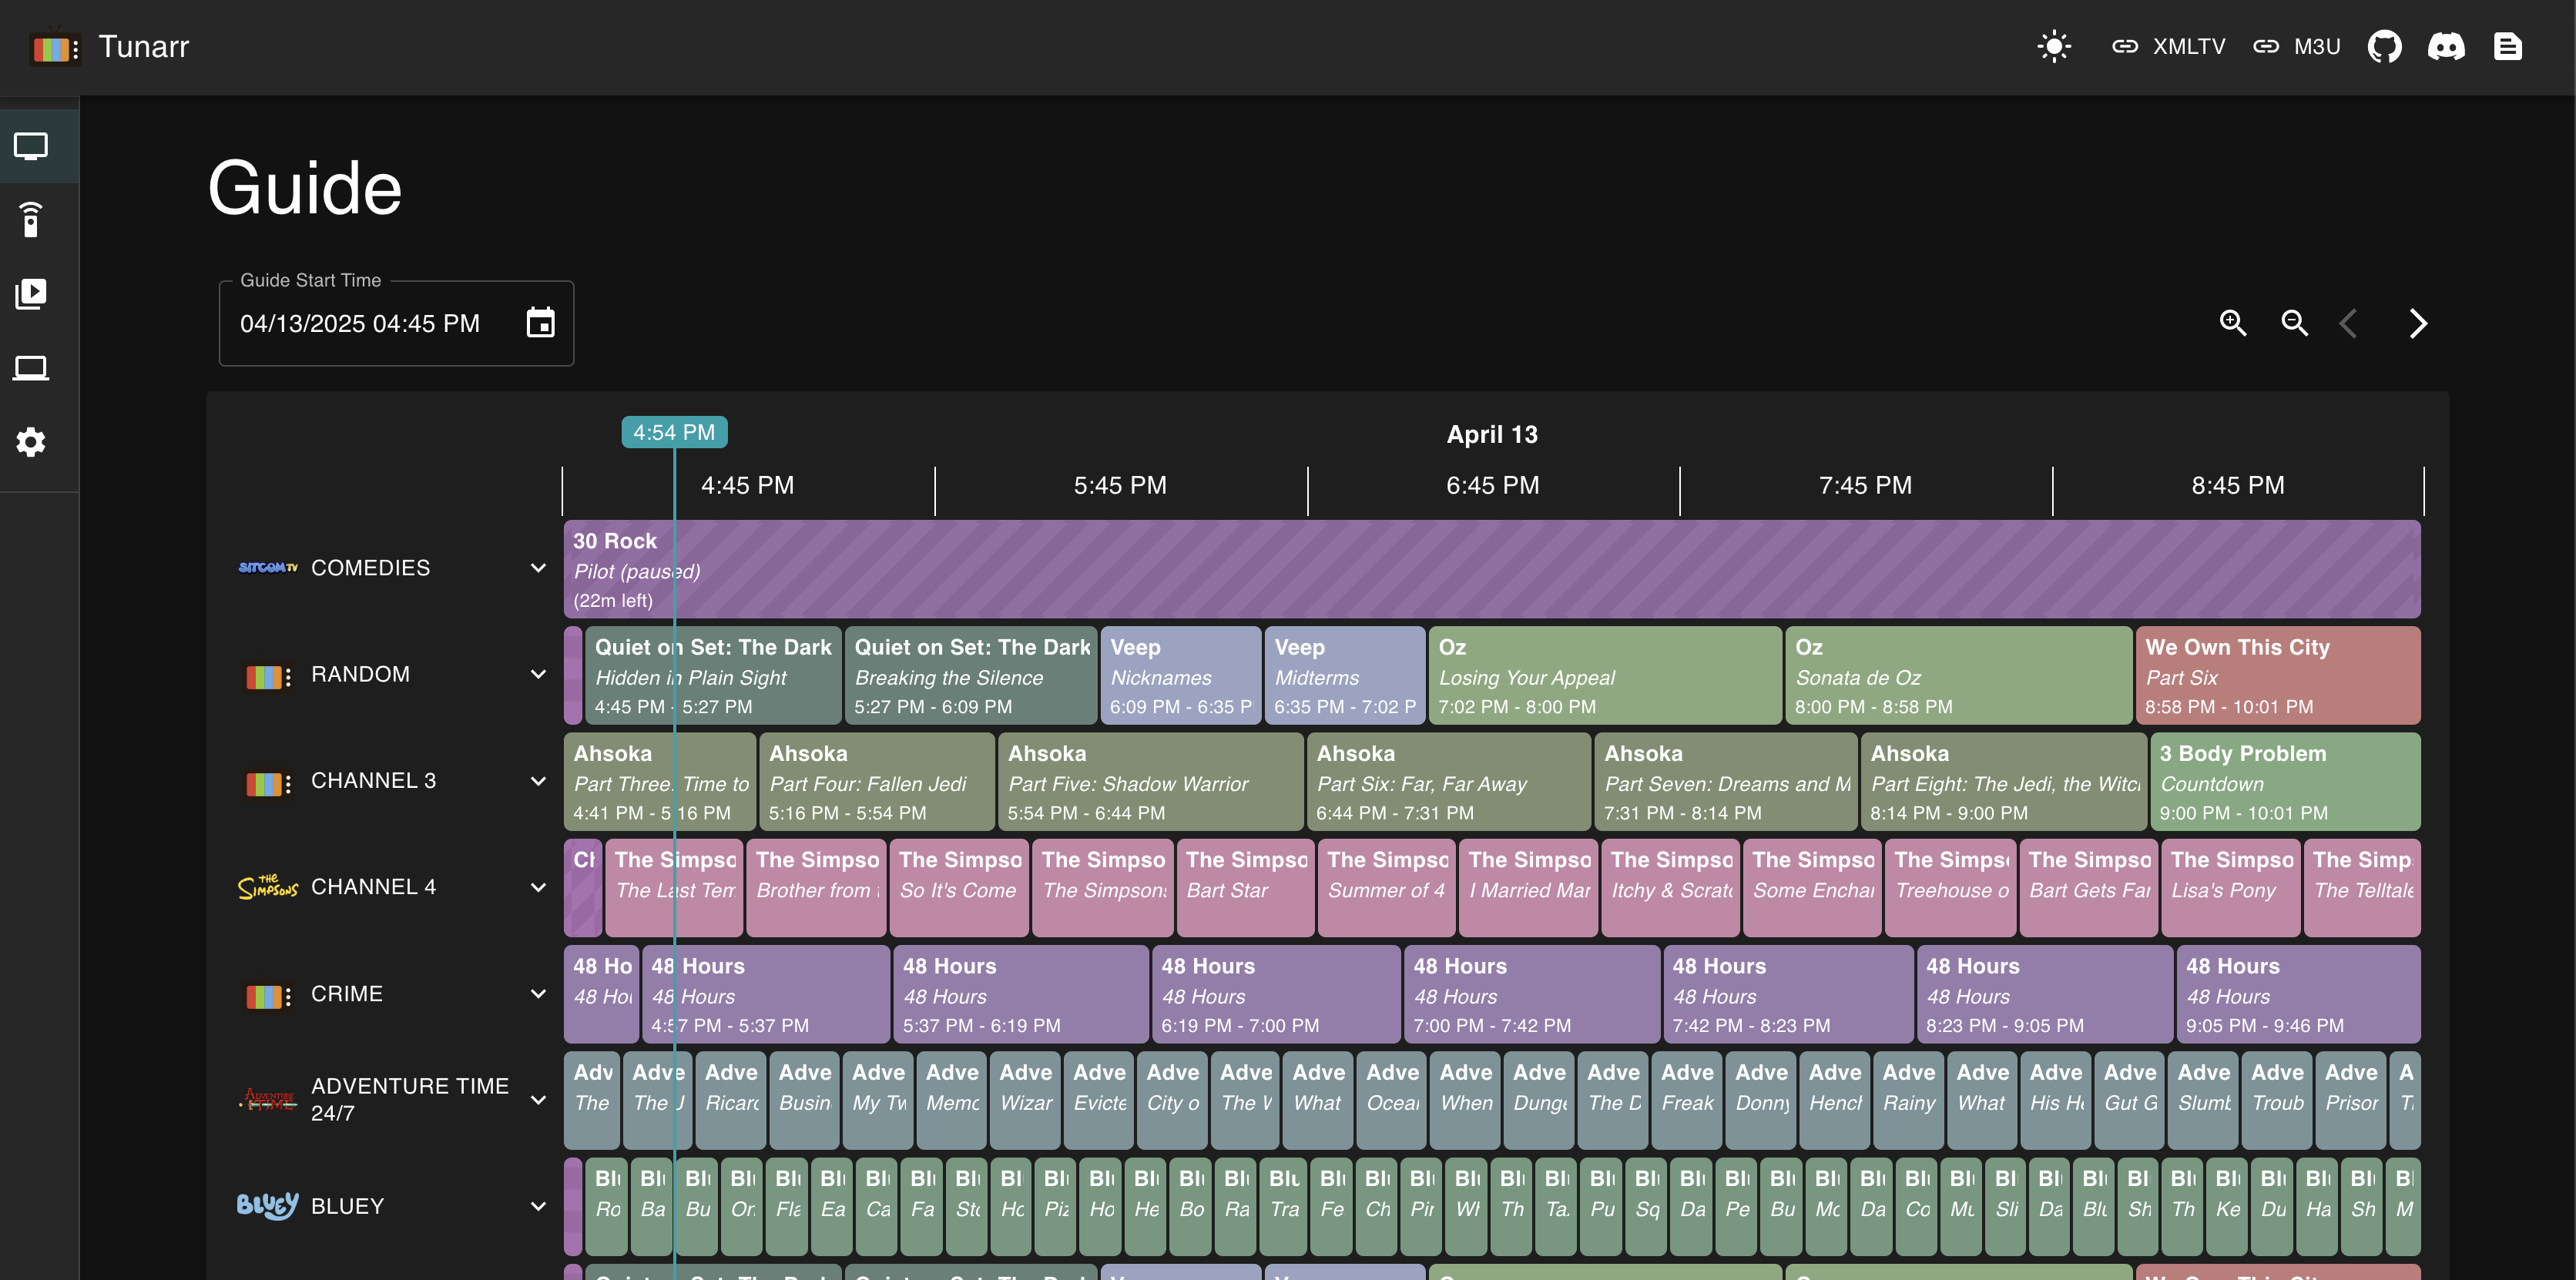Expand the BLUEY channel row
This screenshot has height=1280, width=2576.
[x=539, y=1206]
